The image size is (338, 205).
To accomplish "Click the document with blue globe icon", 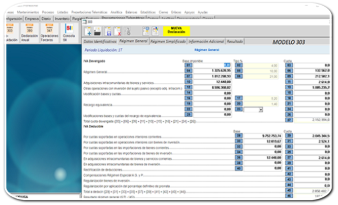I will 146,31.
